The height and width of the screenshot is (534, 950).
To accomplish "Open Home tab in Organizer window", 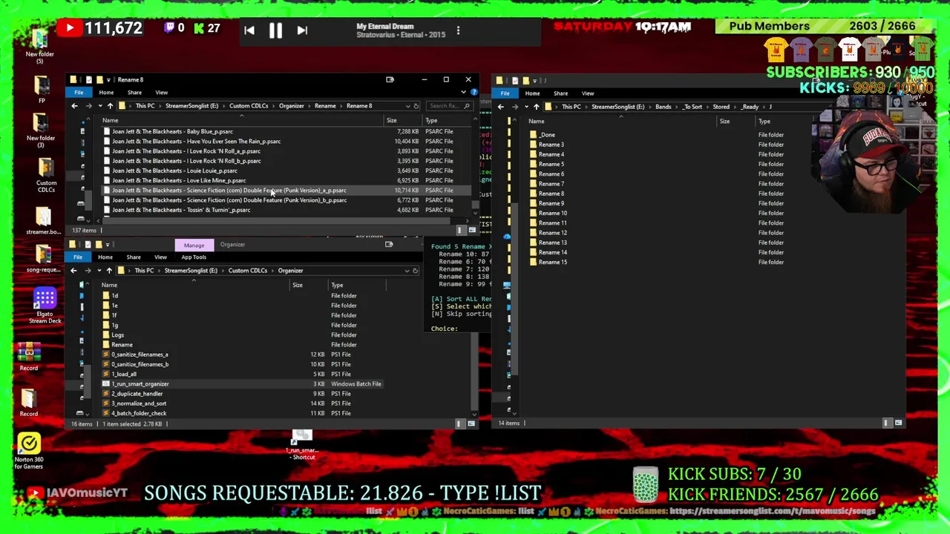I will [105, 257].
